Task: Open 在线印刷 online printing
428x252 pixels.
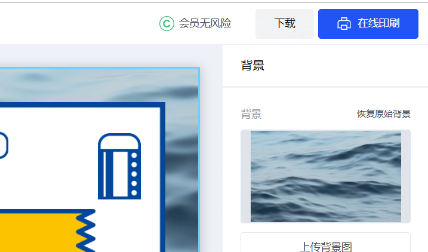Action: pyautogui.click(x=368, y=24)
